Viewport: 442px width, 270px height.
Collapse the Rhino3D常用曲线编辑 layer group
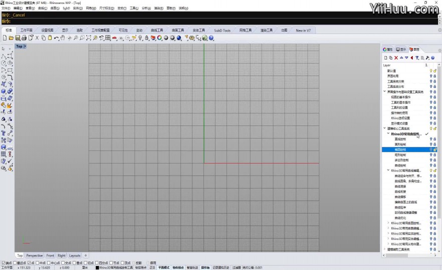point(388,170)
